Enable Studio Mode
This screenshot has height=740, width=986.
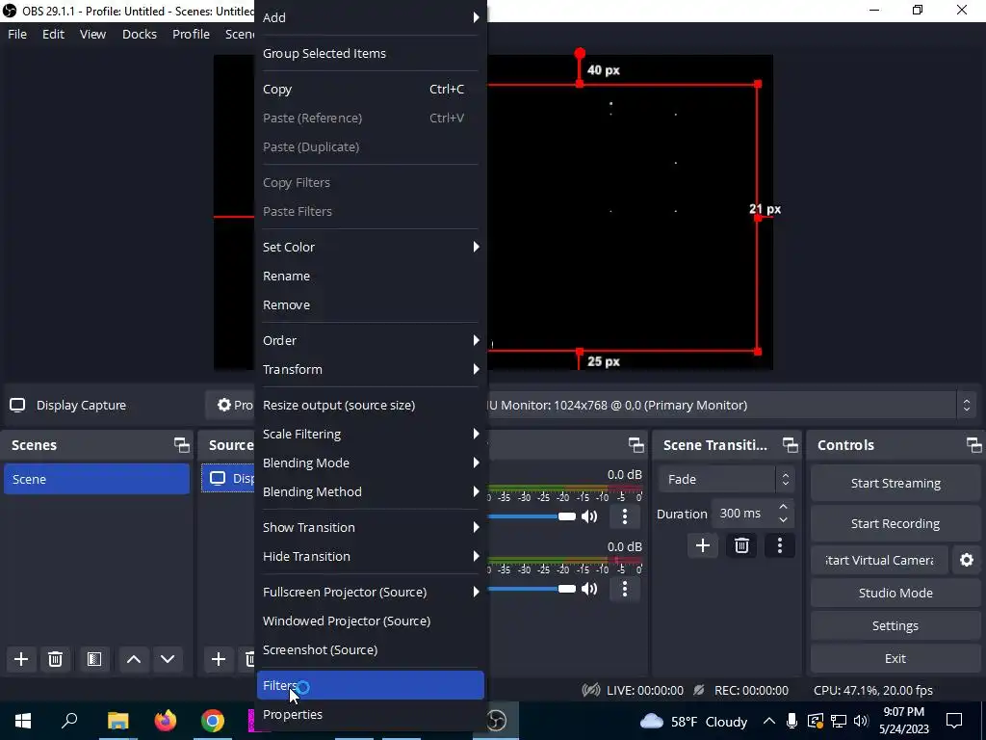click(x=895, y=593)
